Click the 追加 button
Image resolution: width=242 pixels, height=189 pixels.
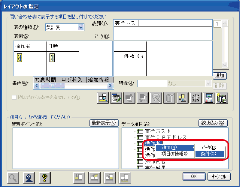[220, 76]
